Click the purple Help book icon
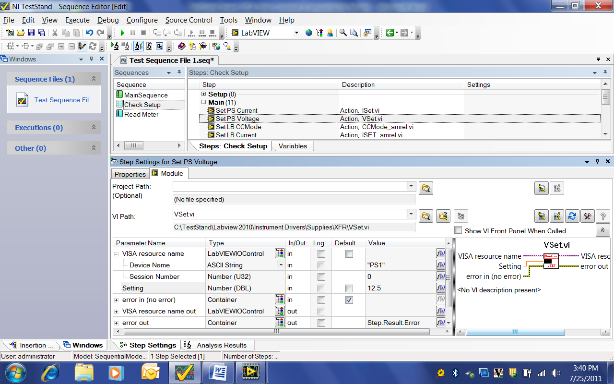This screenshot has height=384, width=614. coord(181,46)
